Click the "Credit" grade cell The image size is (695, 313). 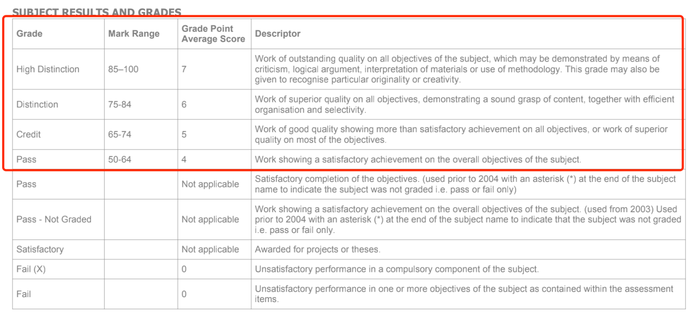tap(29, 134)
